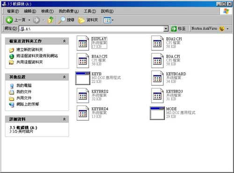Open 我的電腦 in Other Places

24,85
